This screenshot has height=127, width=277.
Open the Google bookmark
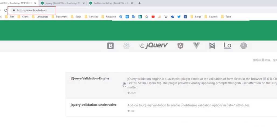point(147,17)
